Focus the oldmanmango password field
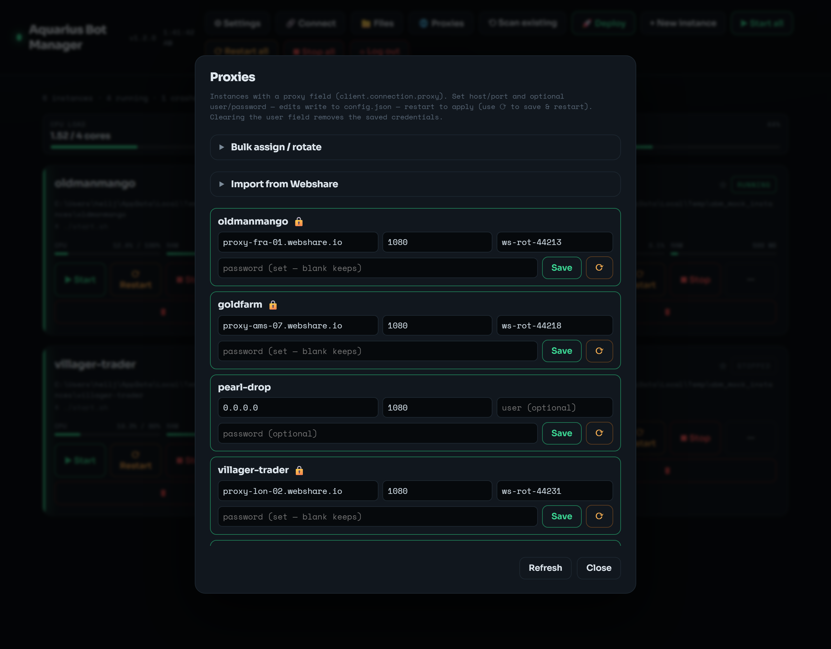 (378, 268)
